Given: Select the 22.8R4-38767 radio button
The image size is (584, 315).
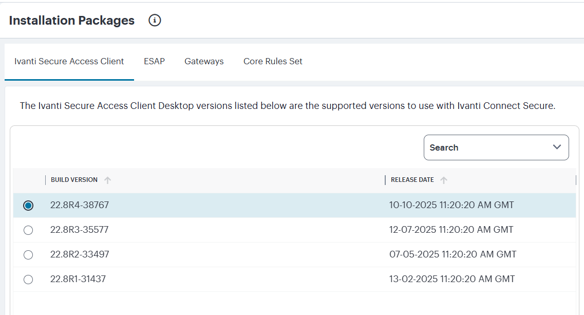Looking at the screenshot, I should pyautogui.click(x=28, y=206).
